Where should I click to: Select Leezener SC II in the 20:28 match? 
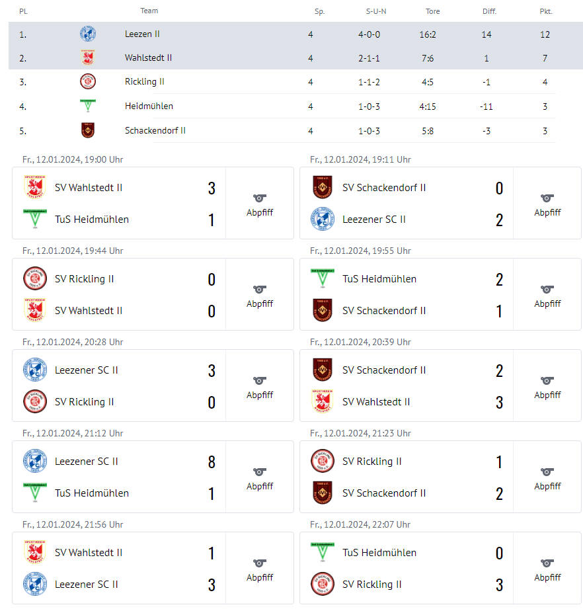click(x=86, y=370)
